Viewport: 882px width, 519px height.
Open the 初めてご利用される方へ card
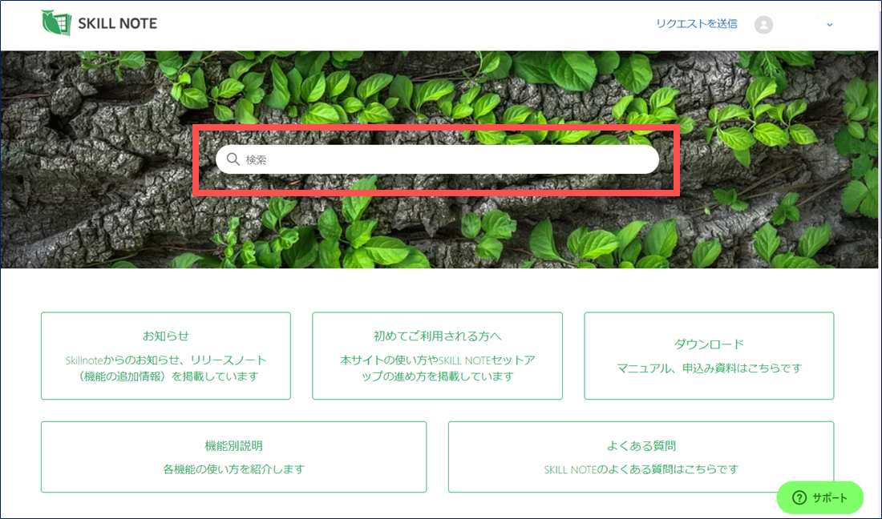(x=437, y=356)
